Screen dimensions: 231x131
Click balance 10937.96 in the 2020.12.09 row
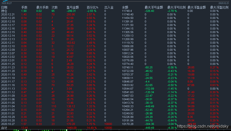(127, 50)
